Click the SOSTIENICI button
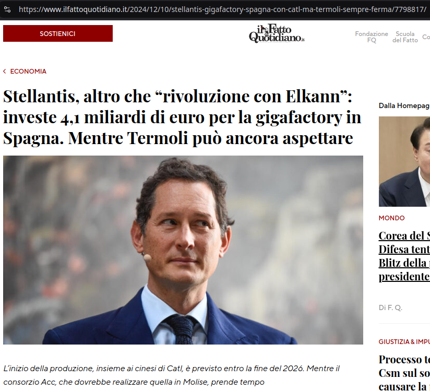Screen dimensions: 430x391 tap(58, 33)
